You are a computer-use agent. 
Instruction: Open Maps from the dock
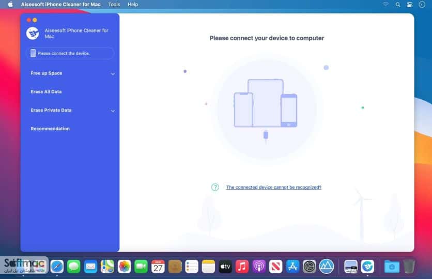tap(107, 266)
